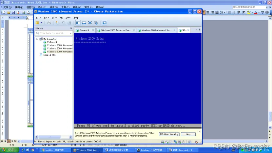Switch to Windows 任务管理器 taskbar item
This screenshot has width=272, height=153.
coord(150,150)
